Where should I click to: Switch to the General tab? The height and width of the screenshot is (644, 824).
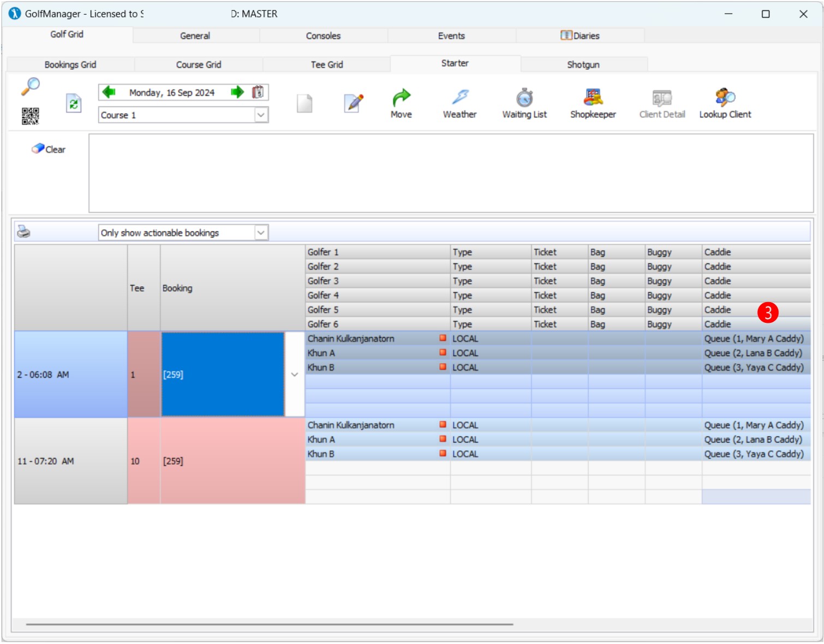pyautogui.click(x=195, y=36)
